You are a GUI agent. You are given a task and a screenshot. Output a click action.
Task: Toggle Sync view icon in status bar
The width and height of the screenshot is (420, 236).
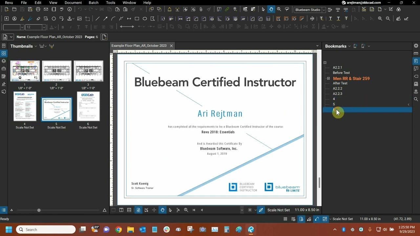tap(325, 219)
